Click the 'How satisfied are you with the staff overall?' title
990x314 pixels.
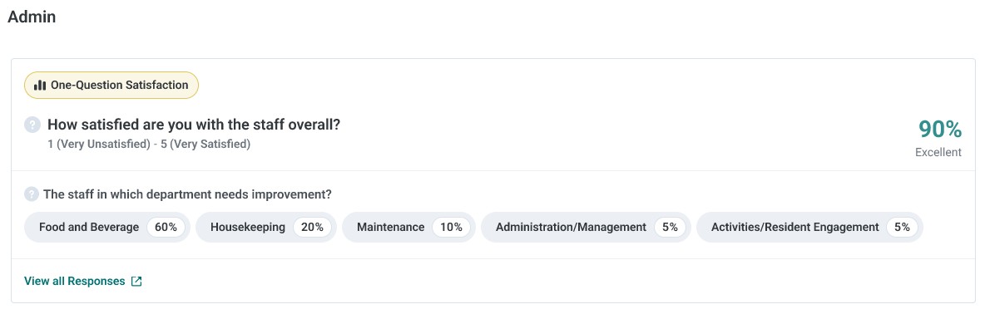(194, 125)
